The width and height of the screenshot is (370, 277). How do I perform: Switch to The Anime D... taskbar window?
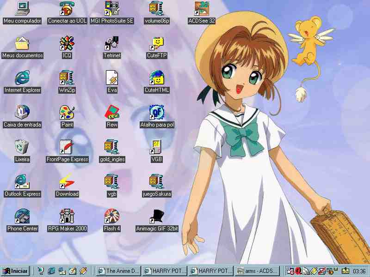(119, 271)
